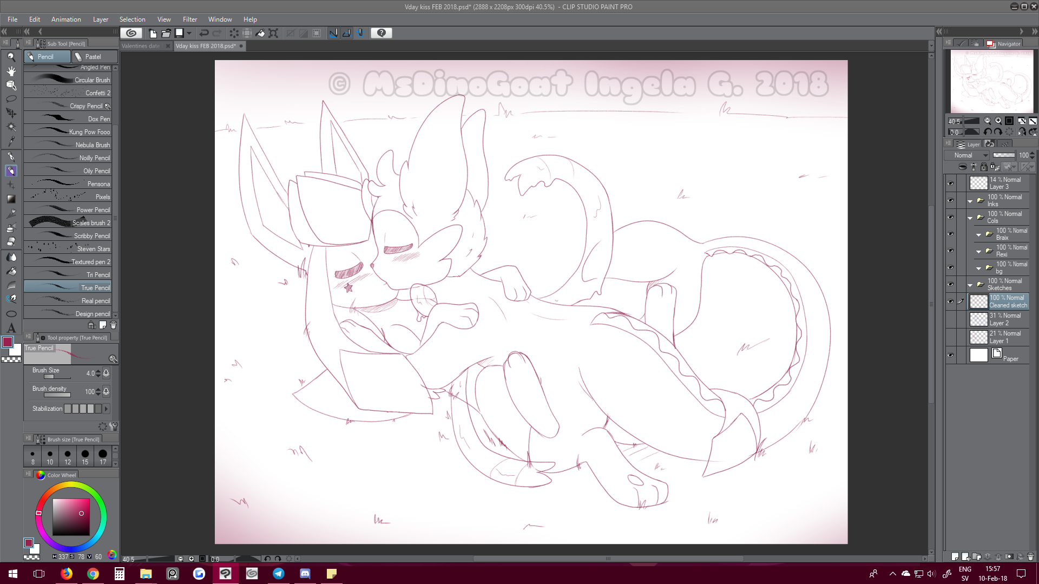Image resolution: width=1039 pixels, height=584 pixels.
Task: Select the Auto select magic wand tool
Action: click(x=11, y=127)
